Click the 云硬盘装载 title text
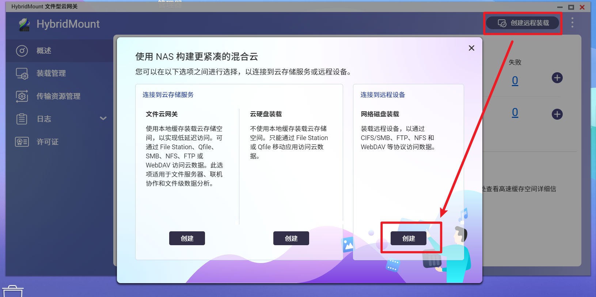This screenshot has width=596, height=297. point(266,114)
